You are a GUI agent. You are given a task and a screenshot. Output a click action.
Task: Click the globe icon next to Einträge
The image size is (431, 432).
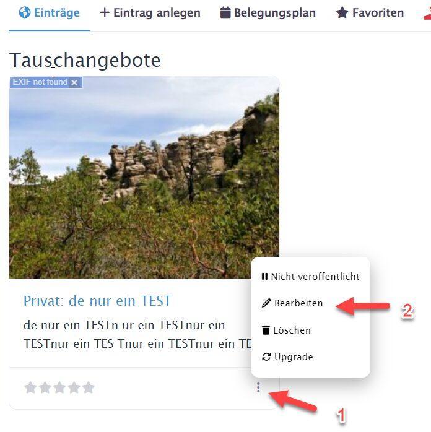tap(25, 12)
